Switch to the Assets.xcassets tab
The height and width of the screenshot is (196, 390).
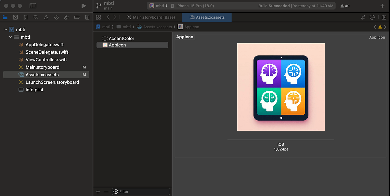[207, 17]
